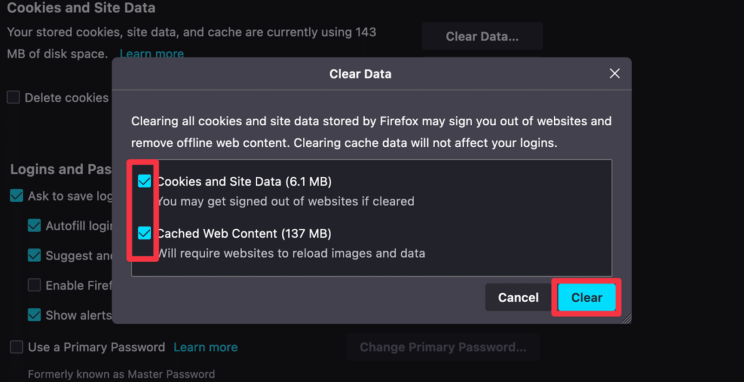Uncheck Cookies and Site Data checkbox

[145, 181]
